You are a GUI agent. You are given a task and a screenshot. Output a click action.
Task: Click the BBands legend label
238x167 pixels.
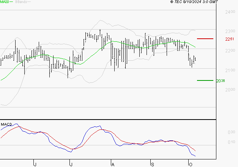click(x=21, y=2)
